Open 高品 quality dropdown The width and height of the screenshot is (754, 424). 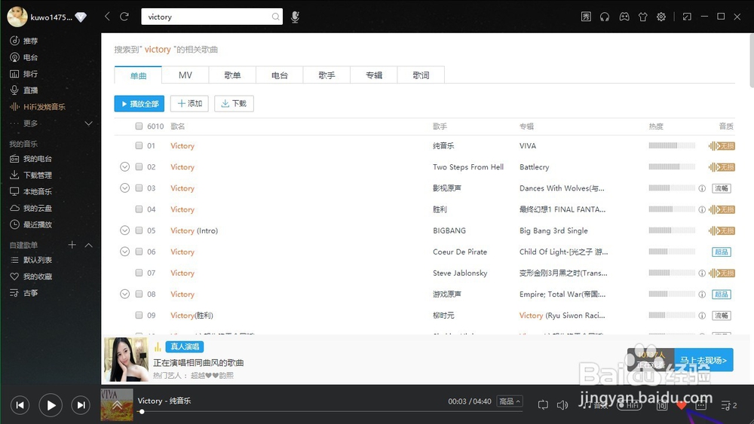coord(509,401)
